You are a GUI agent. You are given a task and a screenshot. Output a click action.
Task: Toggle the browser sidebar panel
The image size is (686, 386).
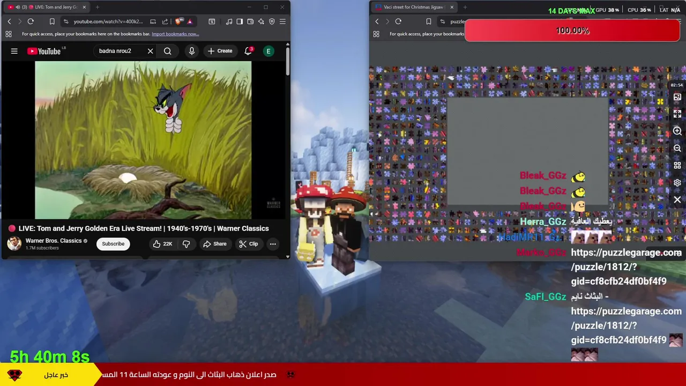(240, 21)
